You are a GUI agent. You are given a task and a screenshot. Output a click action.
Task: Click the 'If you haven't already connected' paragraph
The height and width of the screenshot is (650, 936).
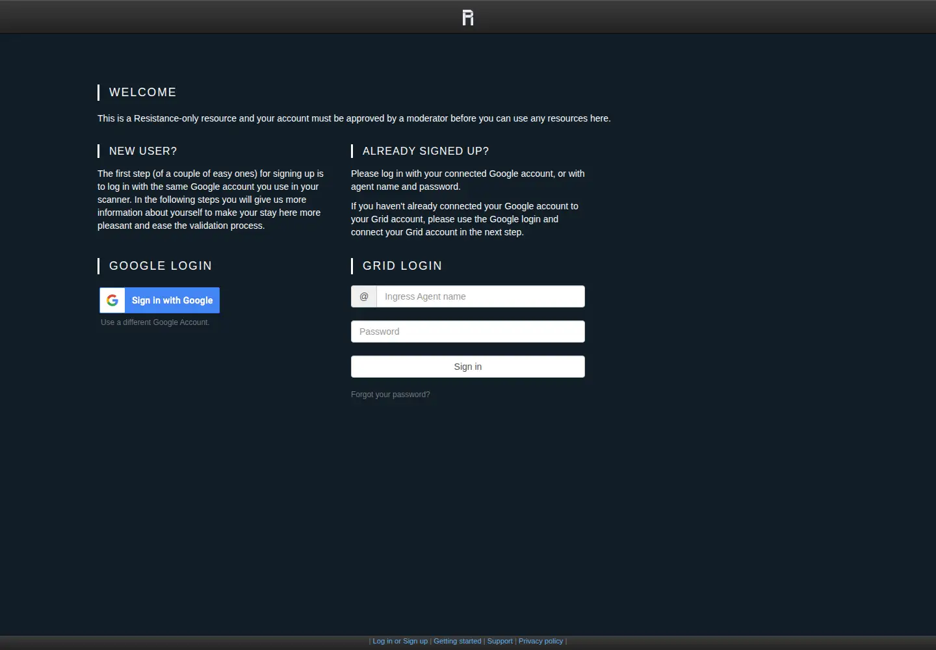click(465, 219)
